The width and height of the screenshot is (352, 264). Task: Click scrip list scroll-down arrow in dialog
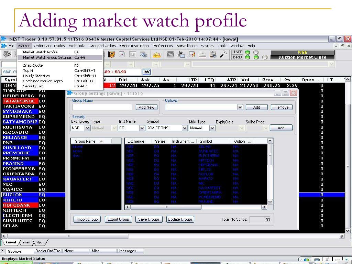coord(270,202)
